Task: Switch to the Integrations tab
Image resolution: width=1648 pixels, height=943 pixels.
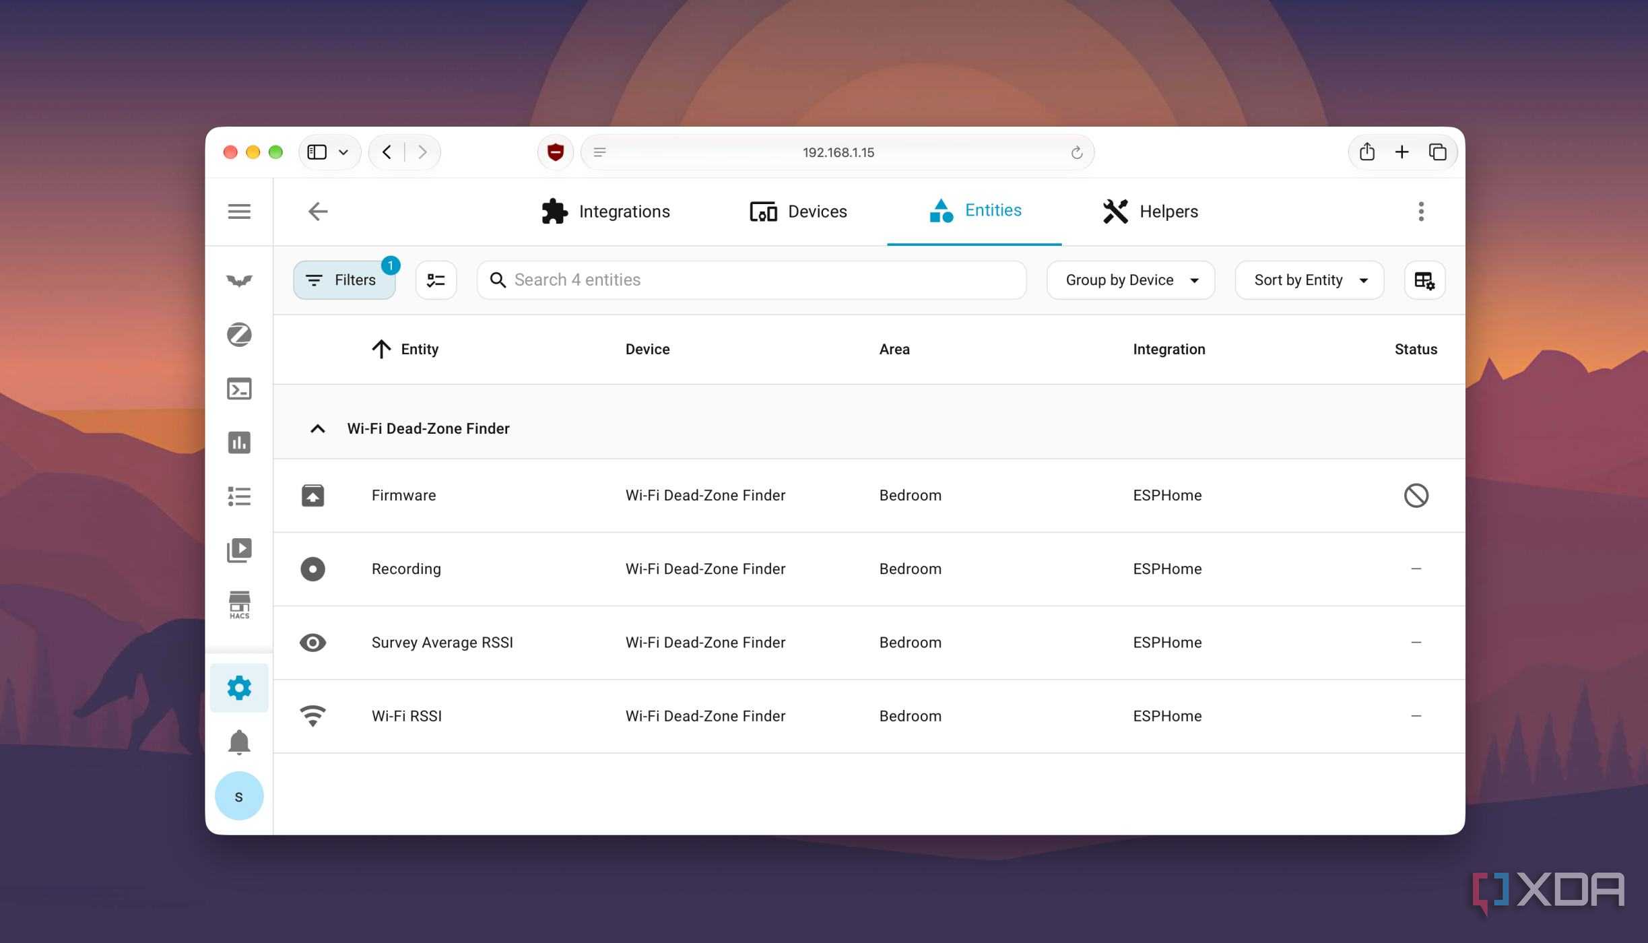Action: click(605, 212)
